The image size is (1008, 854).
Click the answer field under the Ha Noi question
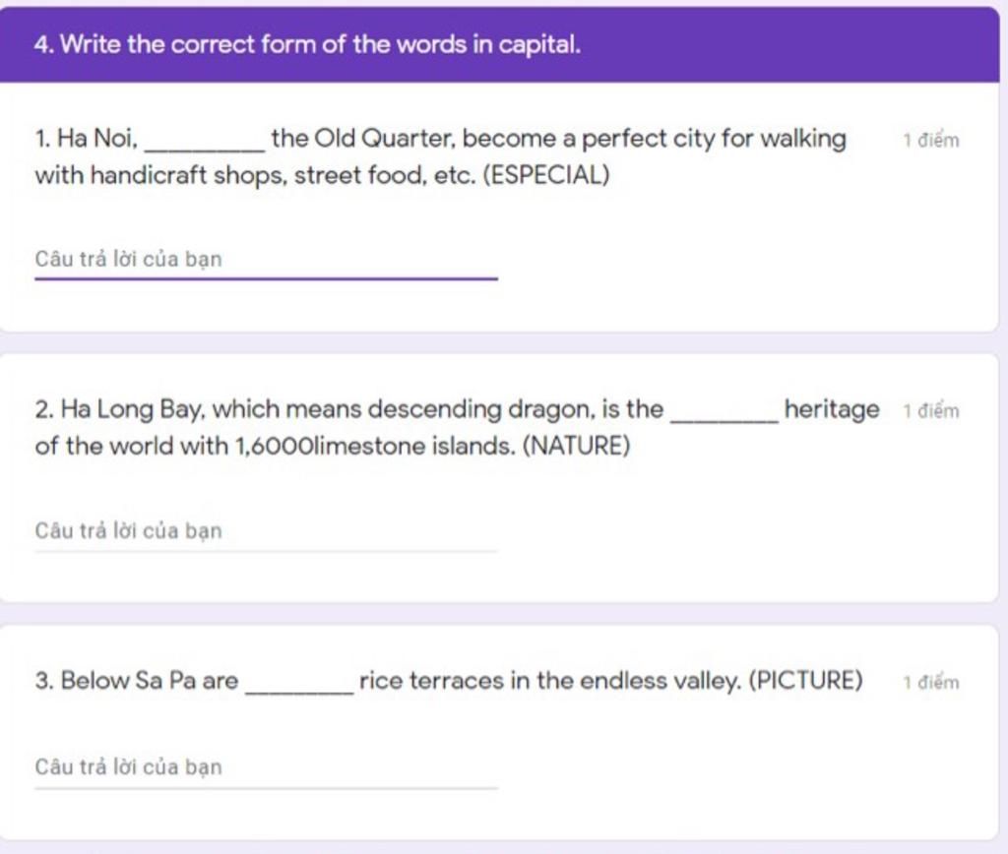point(266,260)
